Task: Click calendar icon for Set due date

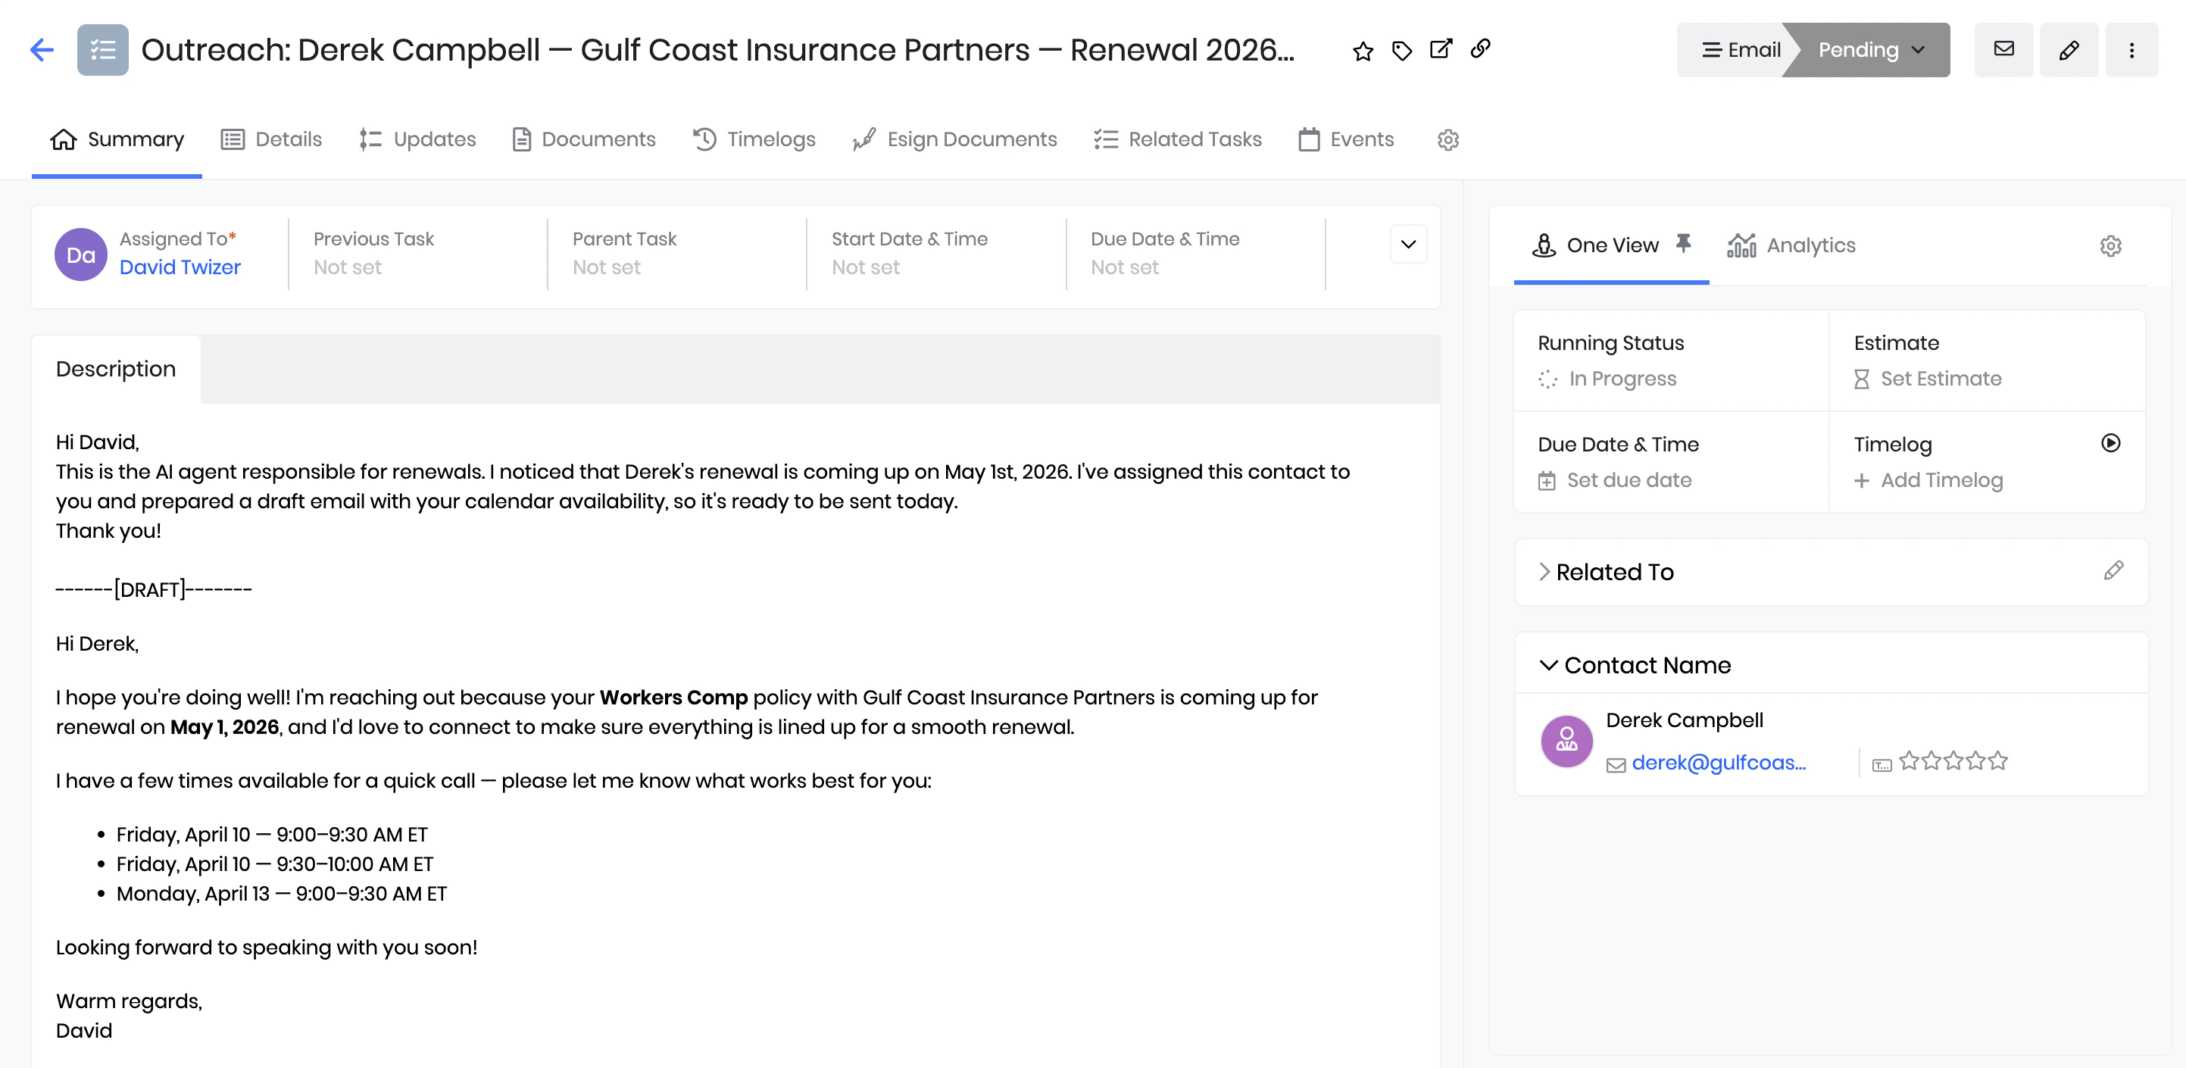Action: coord(1547,481)
